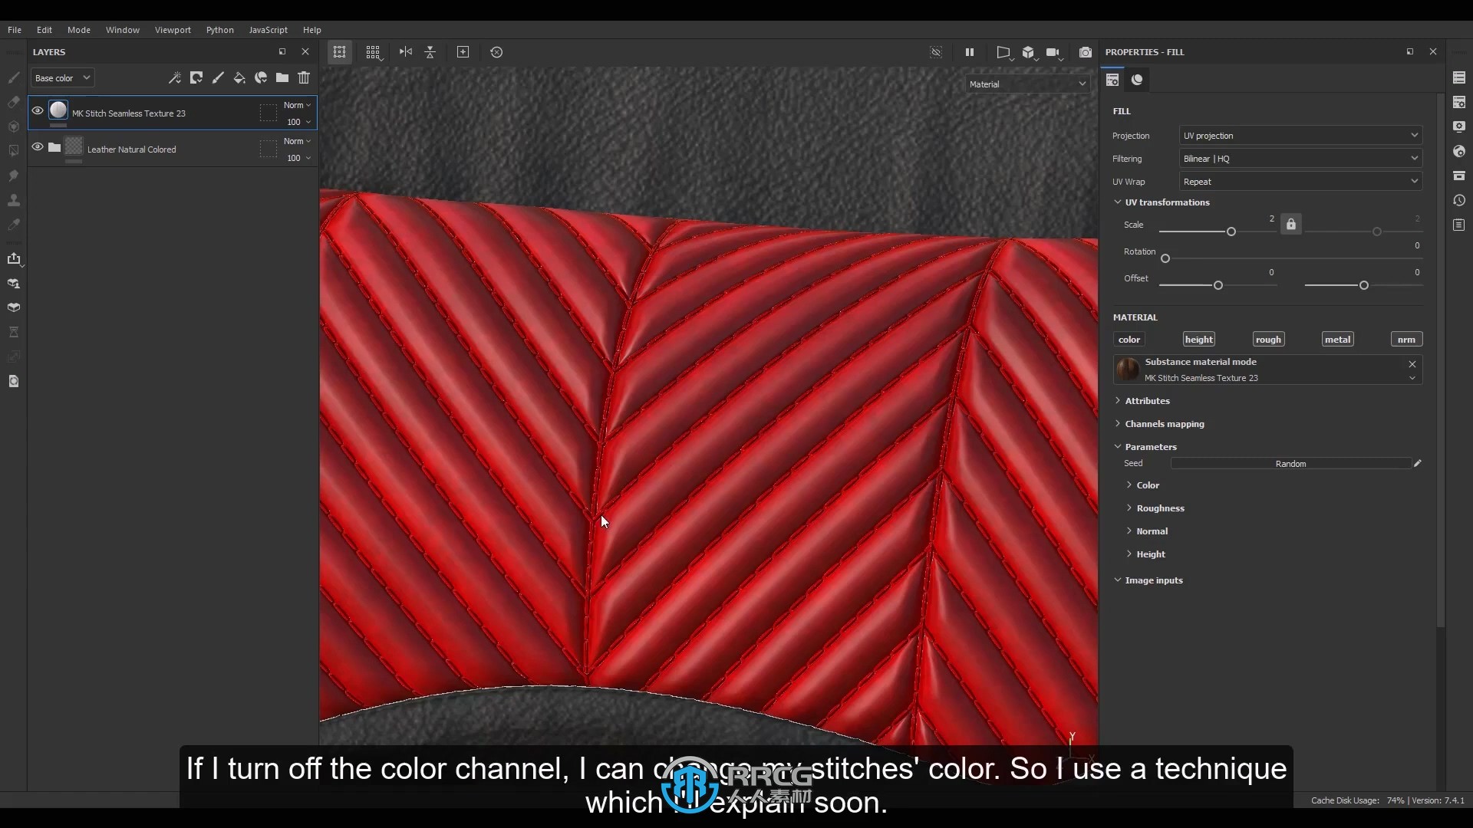Open the Base color channel dropdown
Screen dimensions: 1473x828
coord(62,77)
